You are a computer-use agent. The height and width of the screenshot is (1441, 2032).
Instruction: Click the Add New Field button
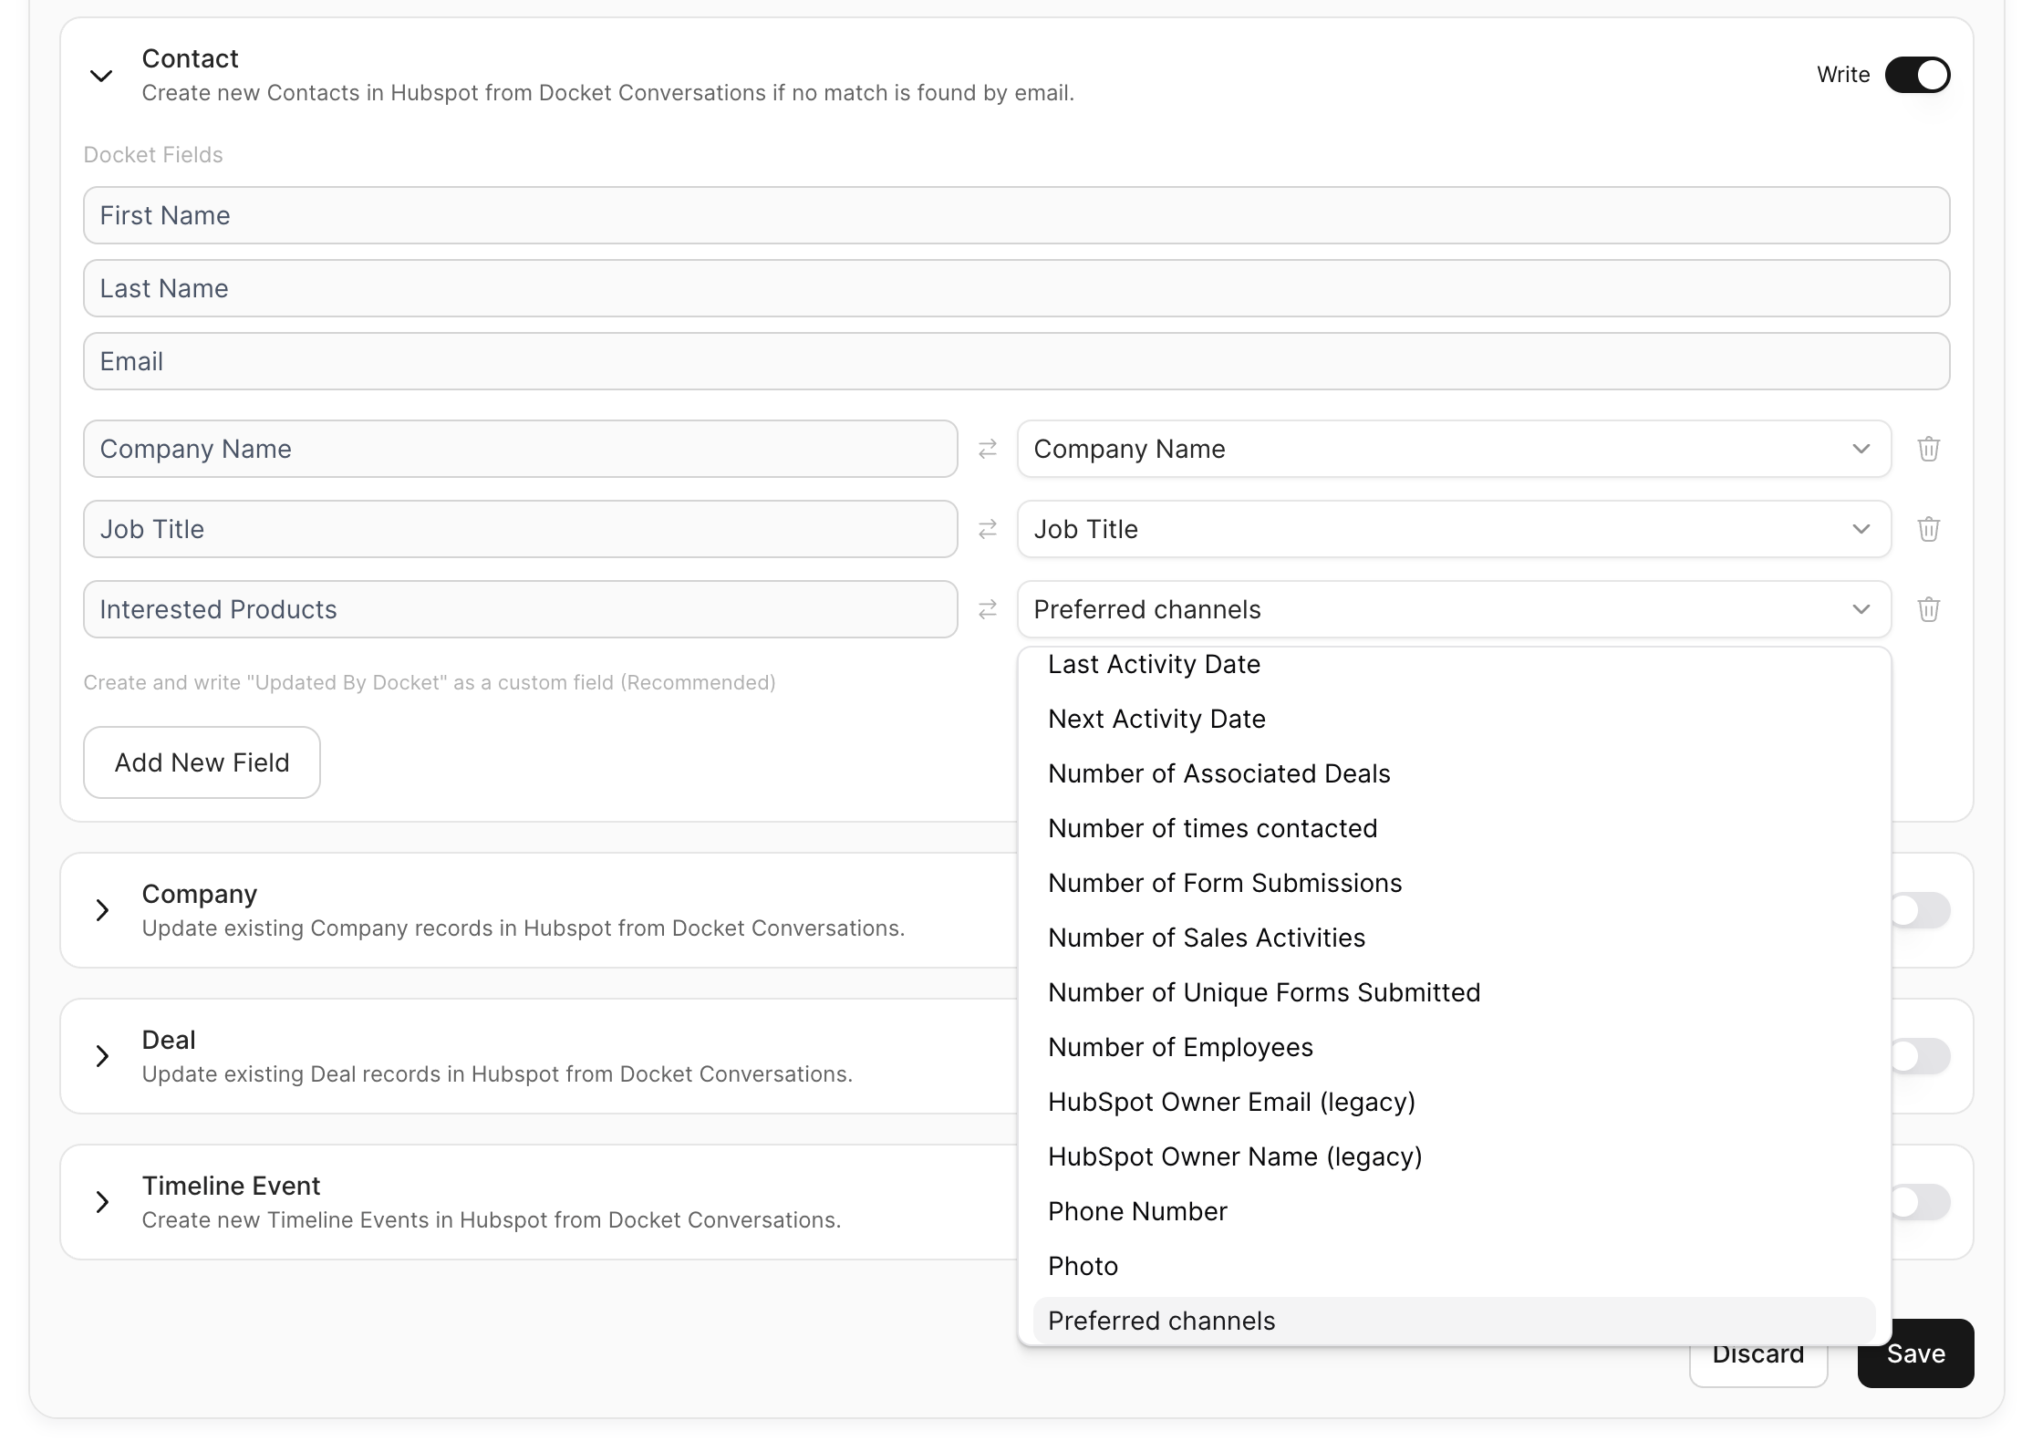point(202,762)
